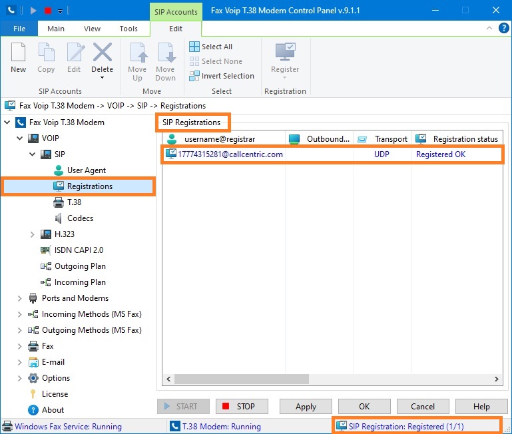Open help with the question mark icon
Viewport: 512px width, 434px height.
point(504,28)
